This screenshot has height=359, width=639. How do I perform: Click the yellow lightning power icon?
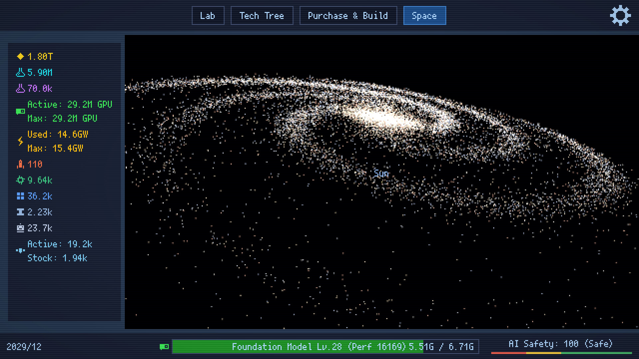[x=20, y=141]
